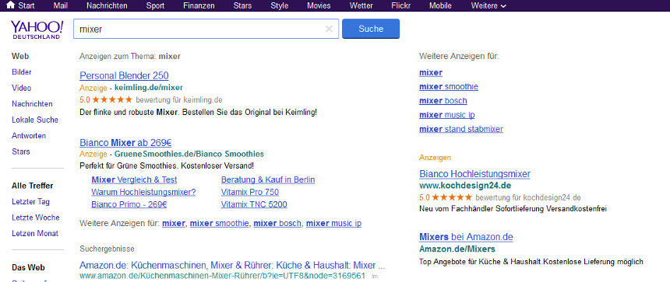This screenshot has height=282, width=670.
Task: Click mixer stand stabmixer link
Action: pyautogui.click(x=461, y=129)
